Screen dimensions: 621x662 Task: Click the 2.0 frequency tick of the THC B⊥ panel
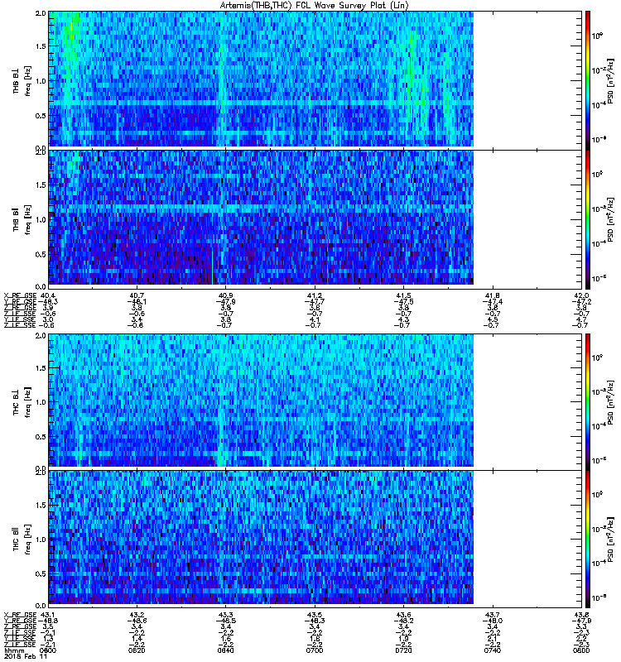[x=41, y=336]
